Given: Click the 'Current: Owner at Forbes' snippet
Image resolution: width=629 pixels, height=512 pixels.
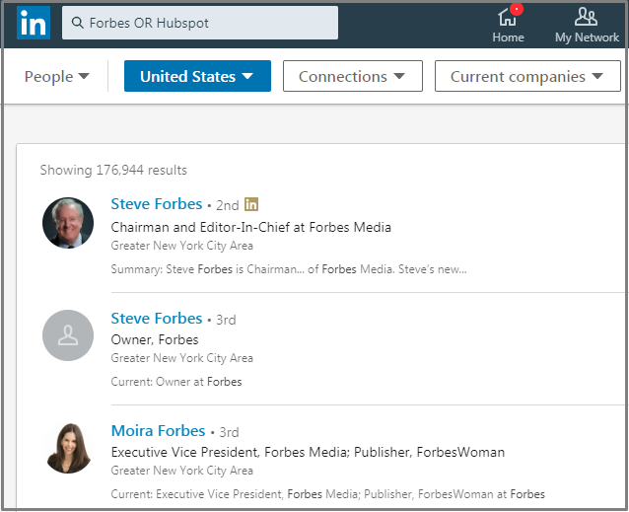Looking at the screenshot, I should 176,382.
